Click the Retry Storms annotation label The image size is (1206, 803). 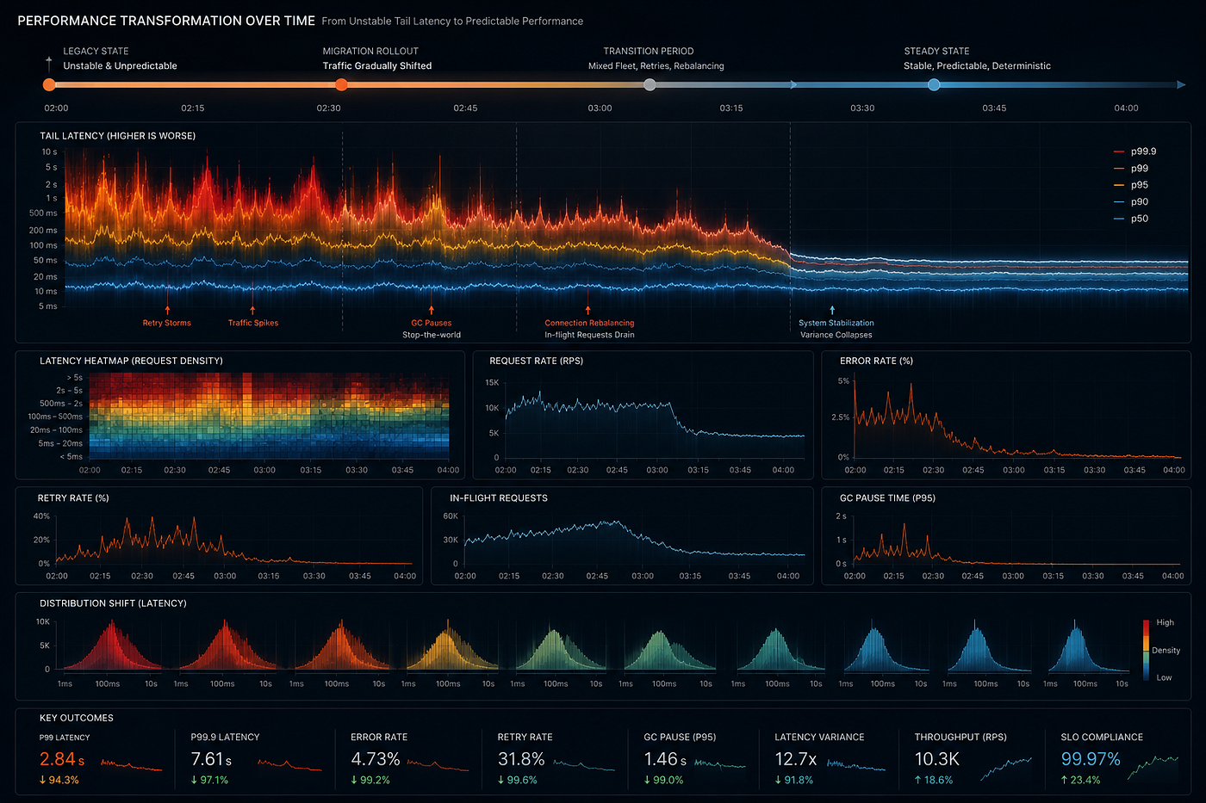[x=167, y=323]
